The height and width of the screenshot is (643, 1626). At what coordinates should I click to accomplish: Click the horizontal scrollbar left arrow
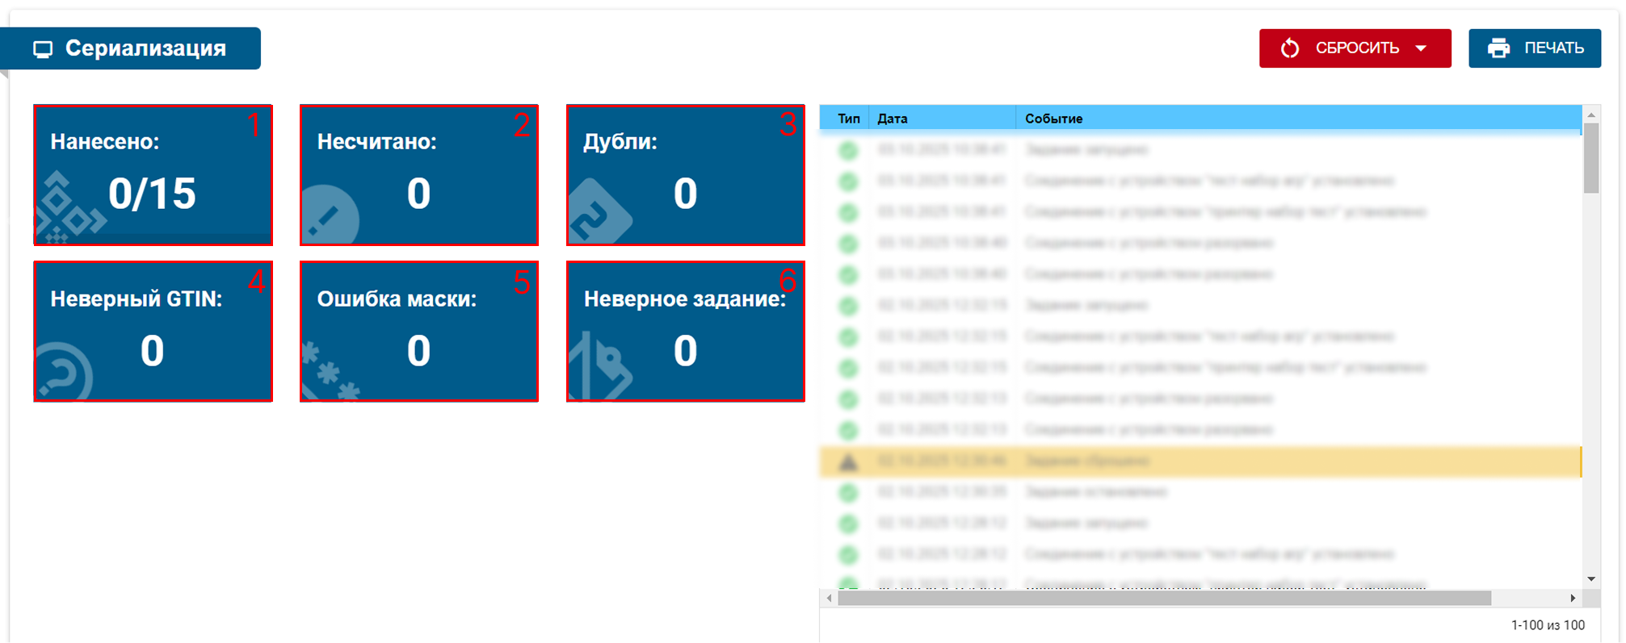829,598
